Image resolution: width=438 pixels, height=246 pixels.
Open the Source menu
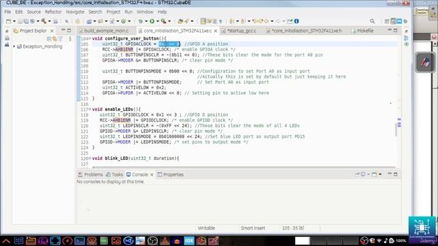coord(34,12)
